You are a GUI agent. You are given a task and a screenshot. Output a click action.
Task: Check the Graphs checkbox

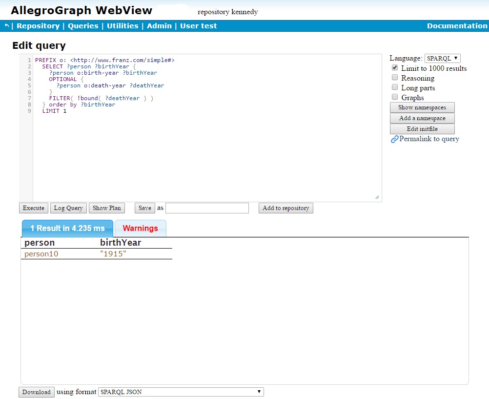(x=395, y=96)
